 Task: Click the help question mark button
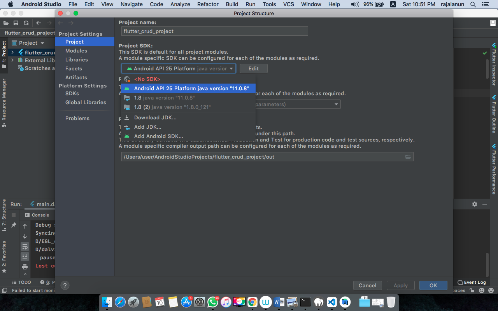65,285
